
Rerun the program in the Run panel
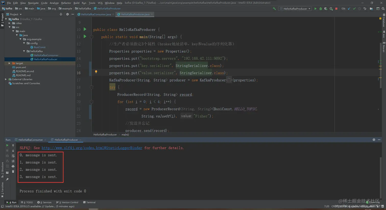pos(7,145)
